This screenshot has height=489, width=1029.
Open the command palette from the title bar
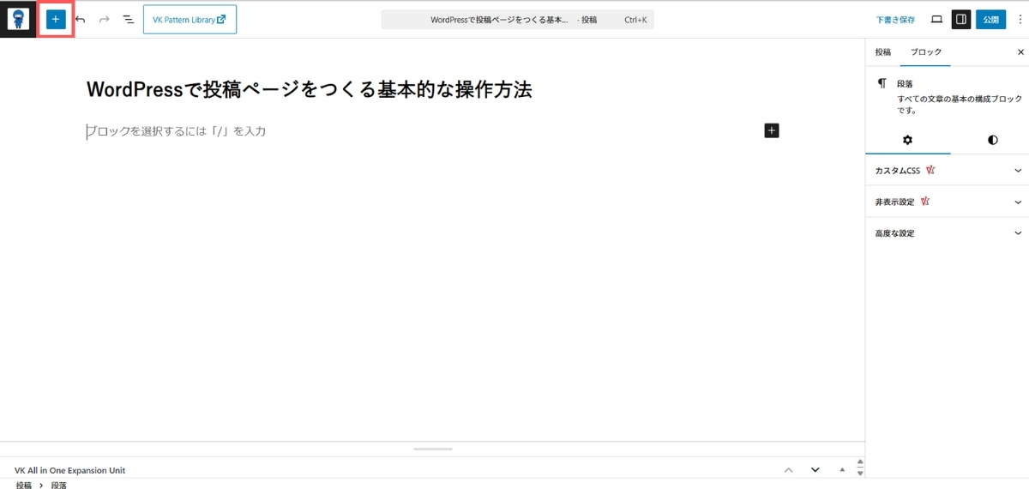517,19
